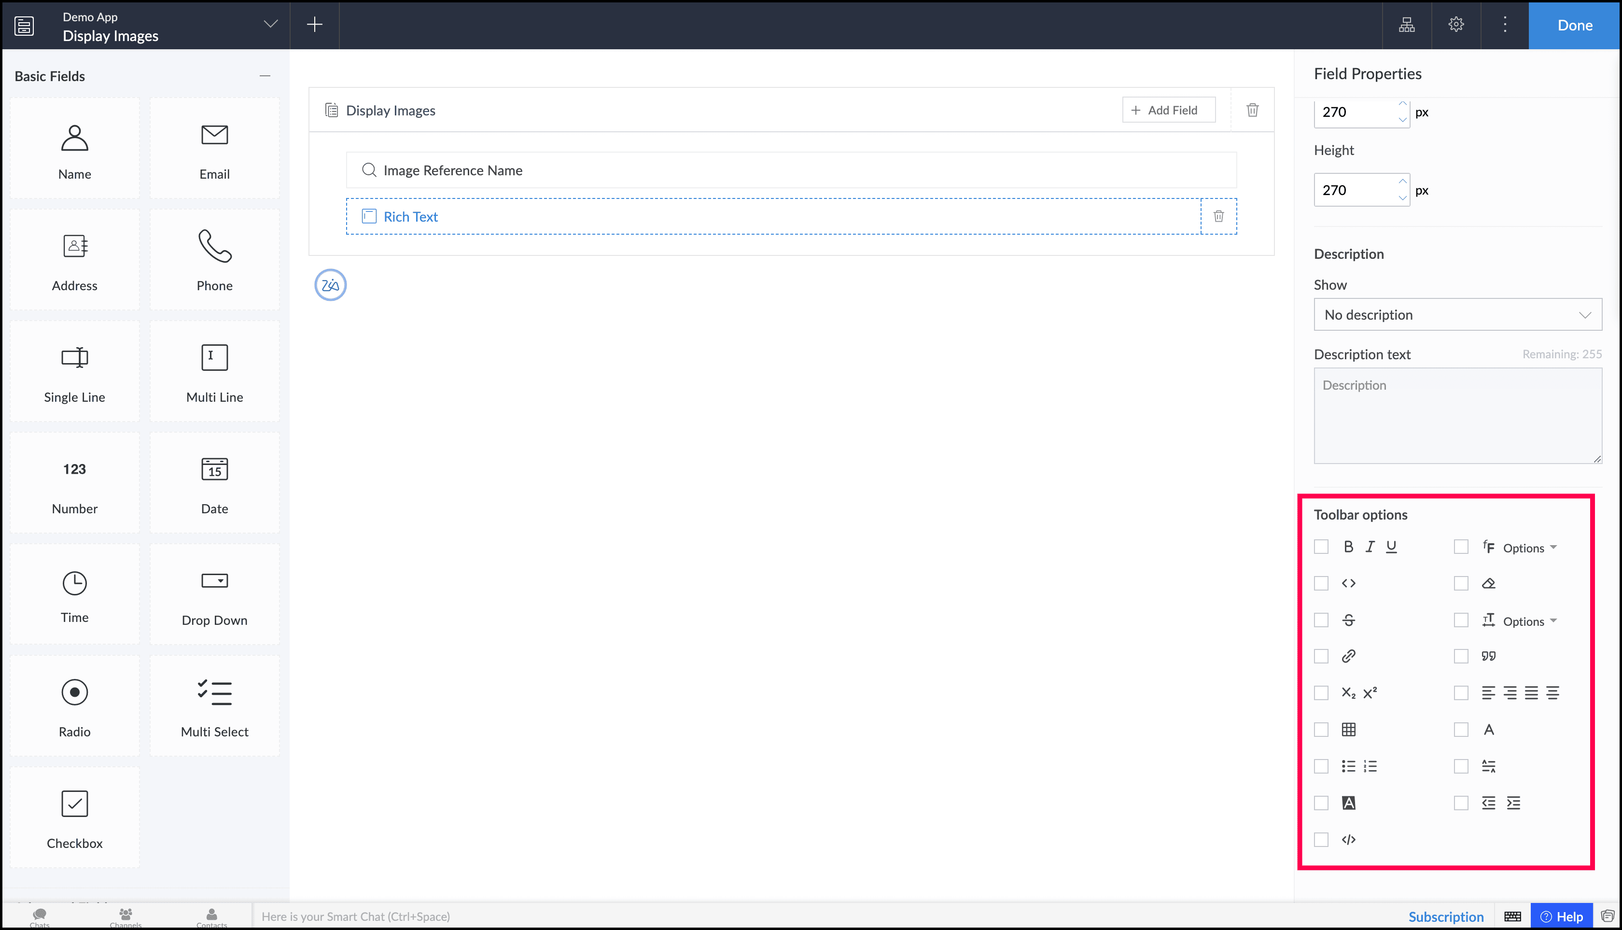Expand the font family Options dropdown
The height and width of the screenshot is (930, 1622).
coord(1529,548)
